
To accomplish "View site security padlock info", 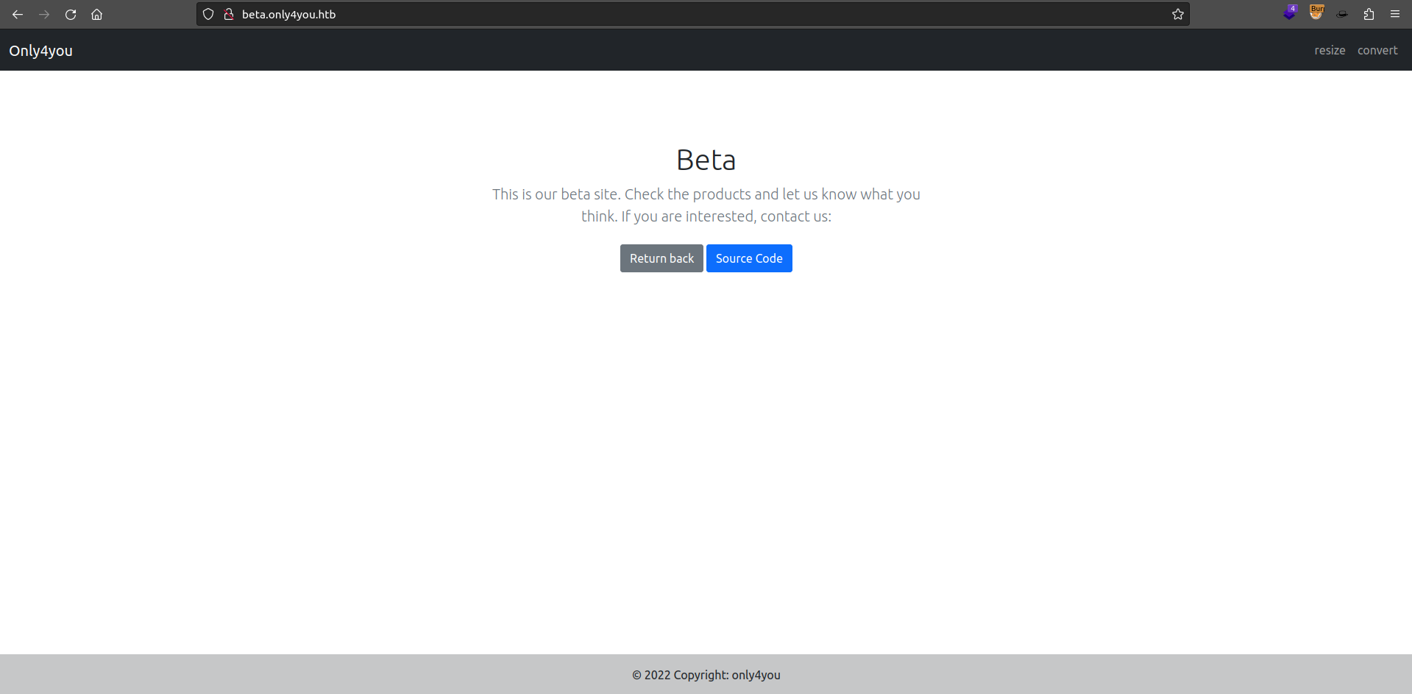I will 229,14.
